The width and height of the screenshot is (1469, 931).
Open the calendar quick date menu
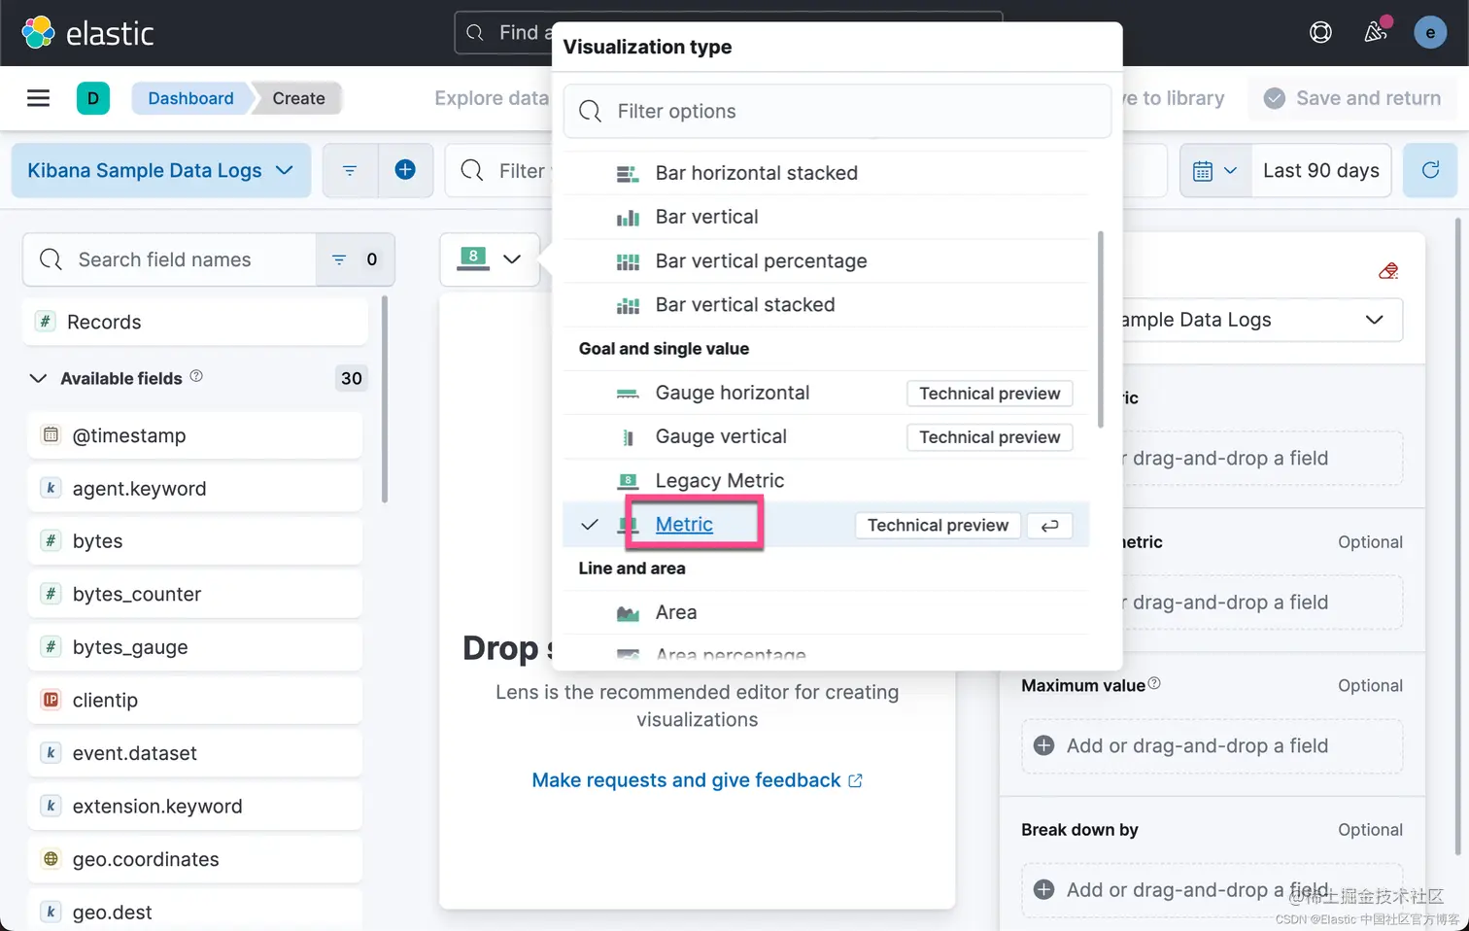1214,170
